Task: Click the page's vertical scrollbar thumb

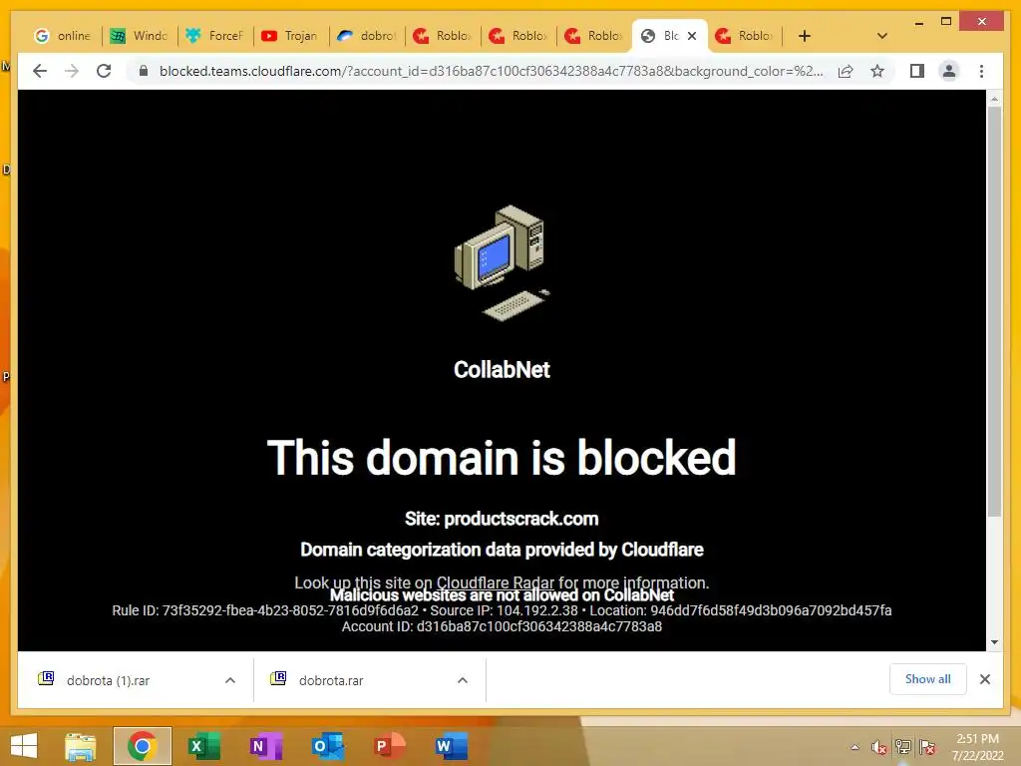Action: tap(994, 311)
